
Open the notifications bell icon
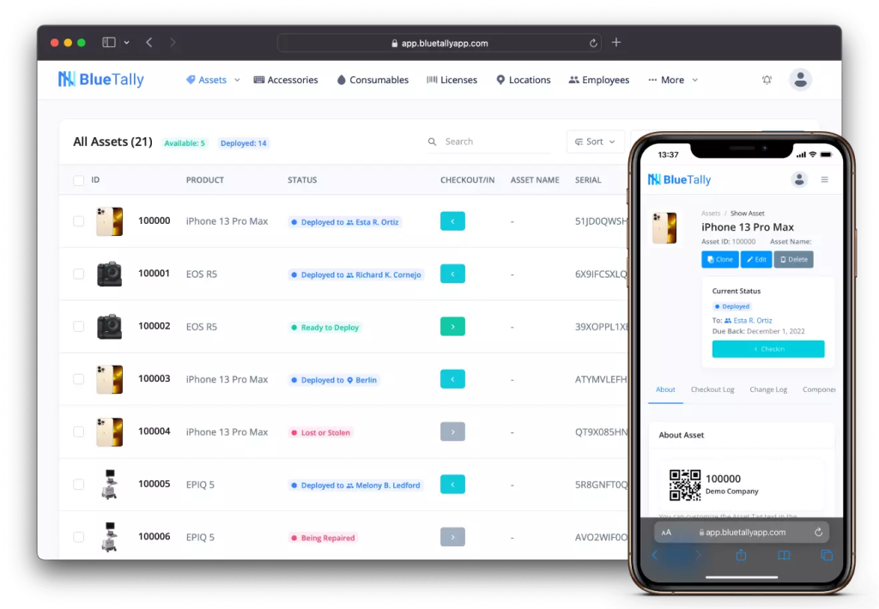767,80
